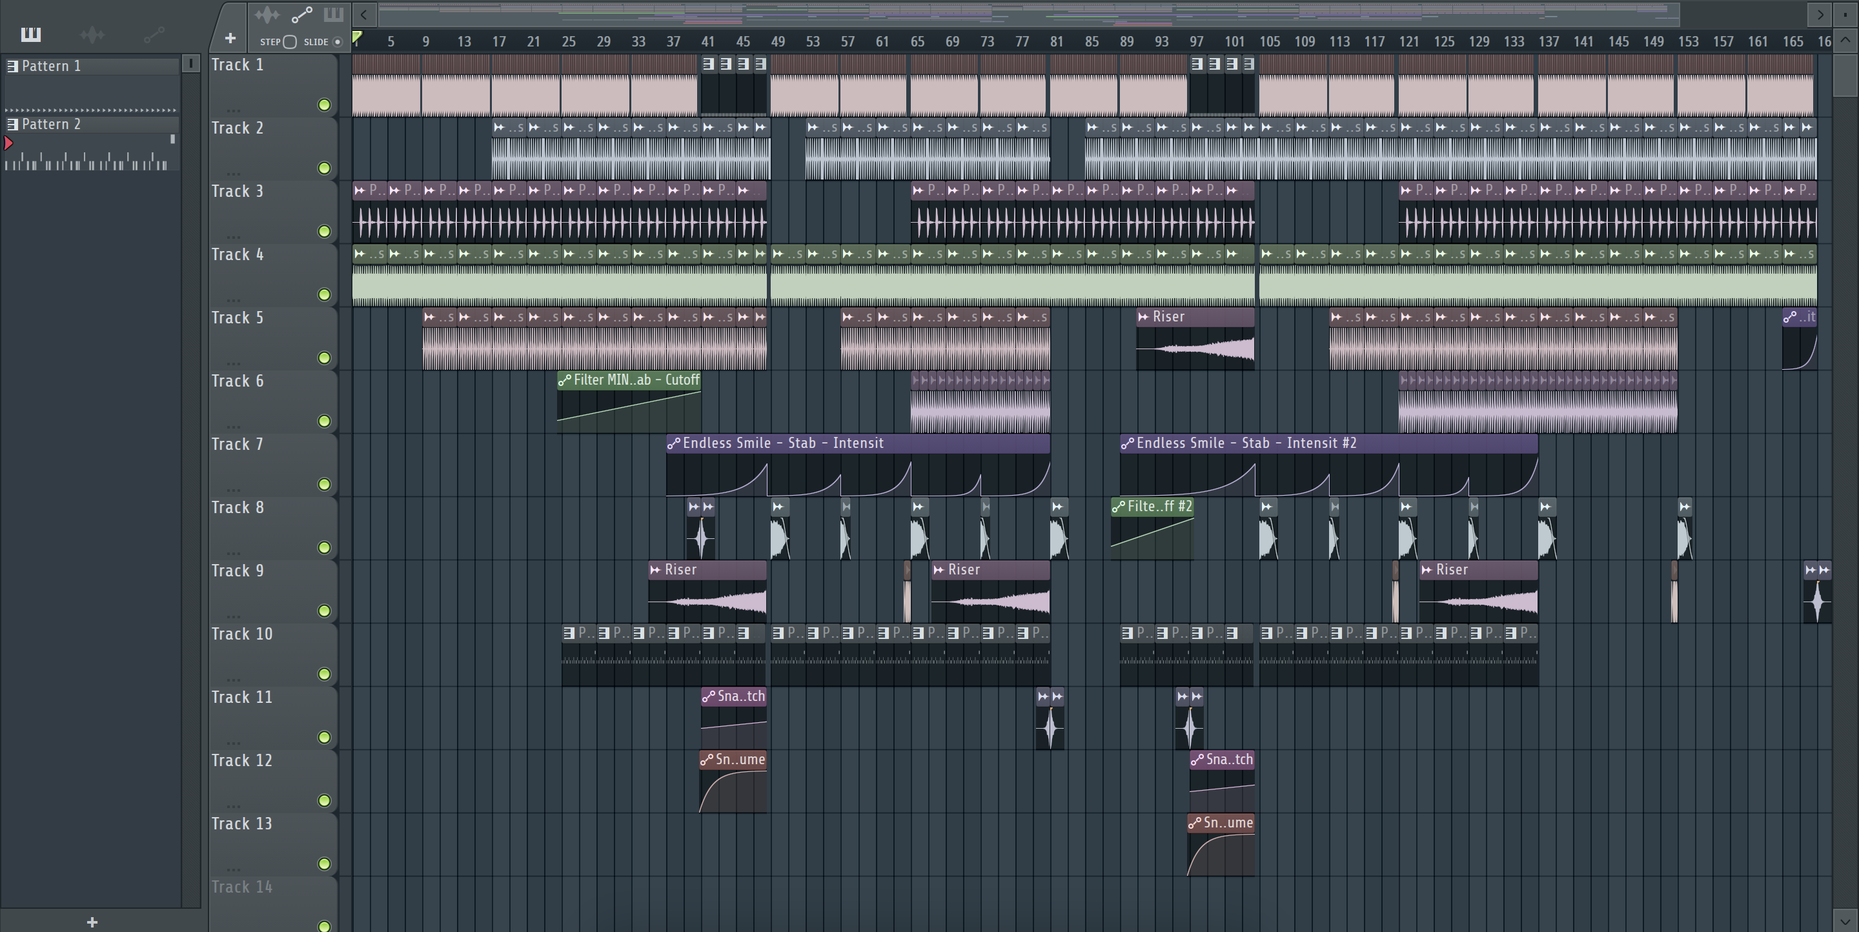This screenshot has width=1859, height=932.
Task: Mute Track 1 with its green light
Action: coord(325,105)
